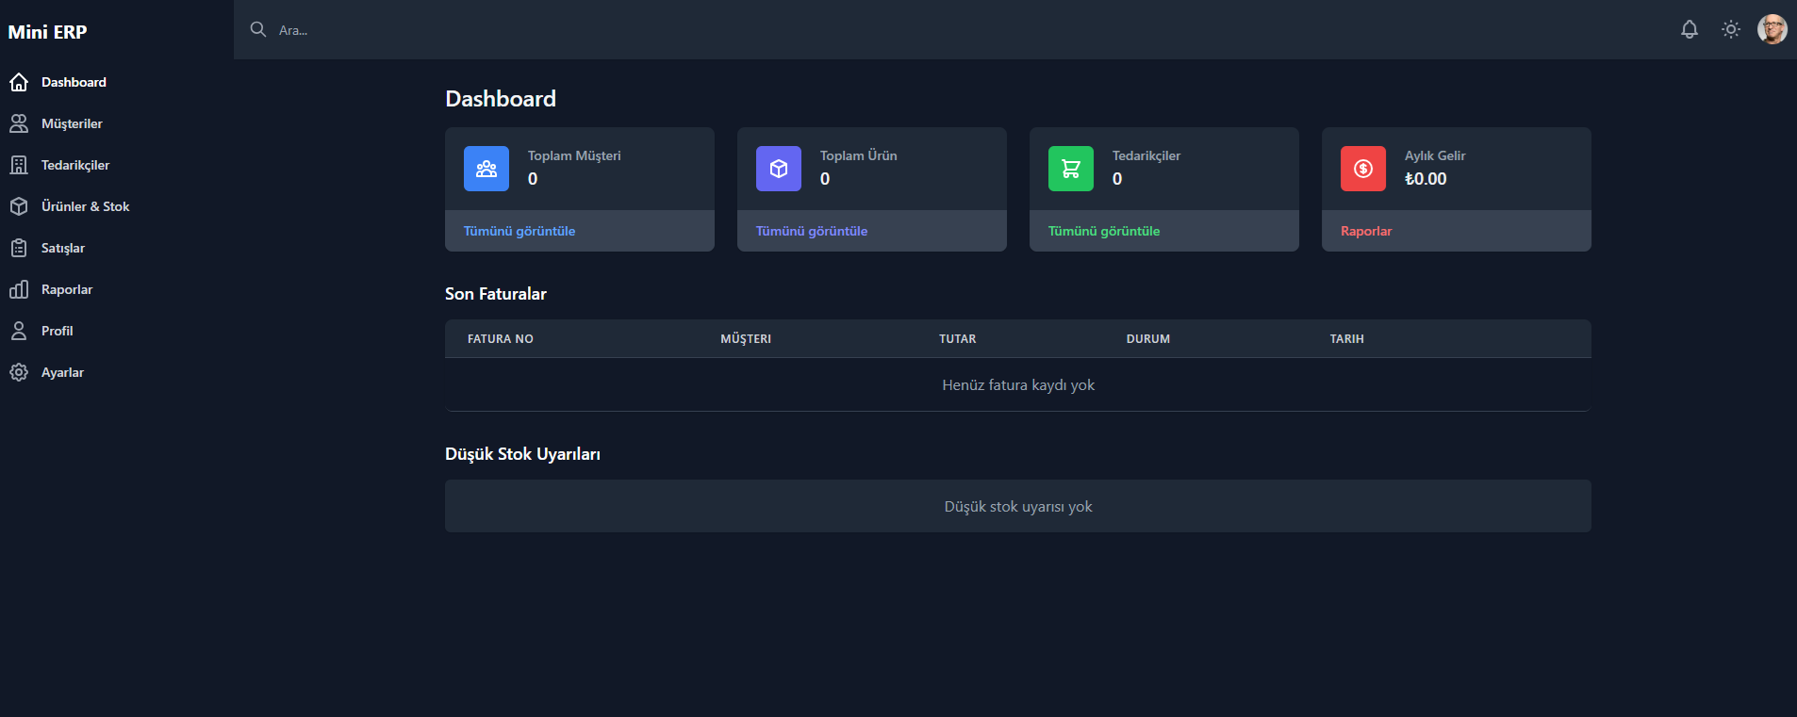1797x717 pixels.
Task: Click red Aylık Gelir dollar icon
Action: tap(1363, 169)
